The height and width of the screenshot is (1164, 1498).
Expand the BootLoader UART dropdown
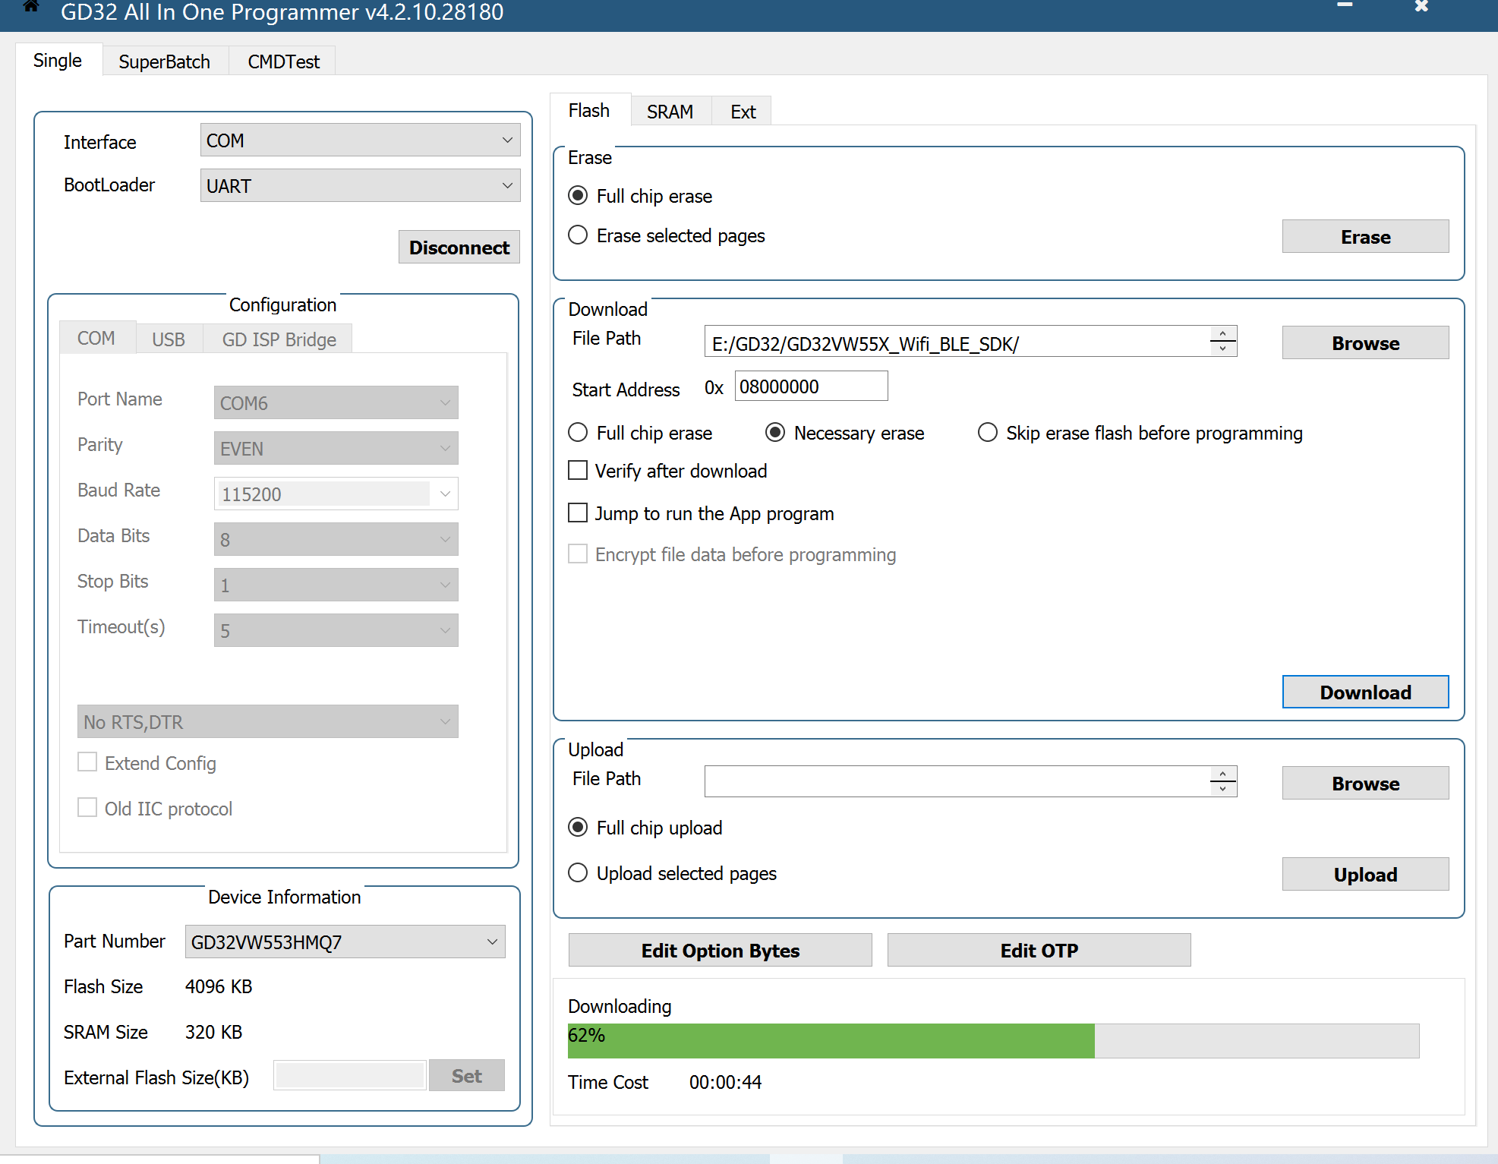[x=360, y=186]
